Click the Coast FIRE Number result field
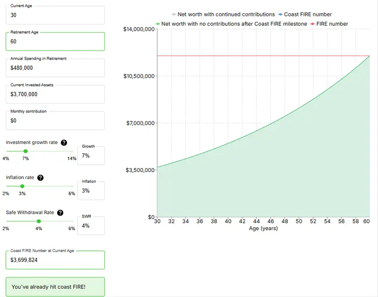The width and height of the screenshot is (378, 297). point(55,260)
